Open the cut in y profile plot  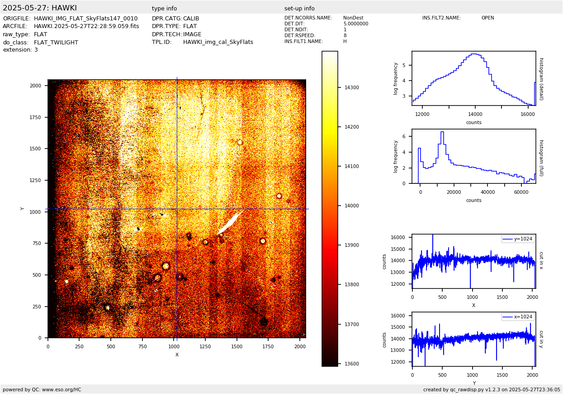coord(473,339)
